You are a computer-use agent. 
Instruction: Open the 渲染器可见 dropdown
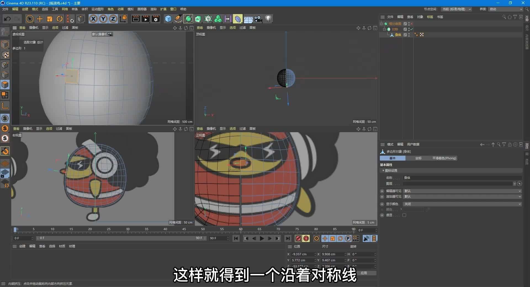coord(462,196)
